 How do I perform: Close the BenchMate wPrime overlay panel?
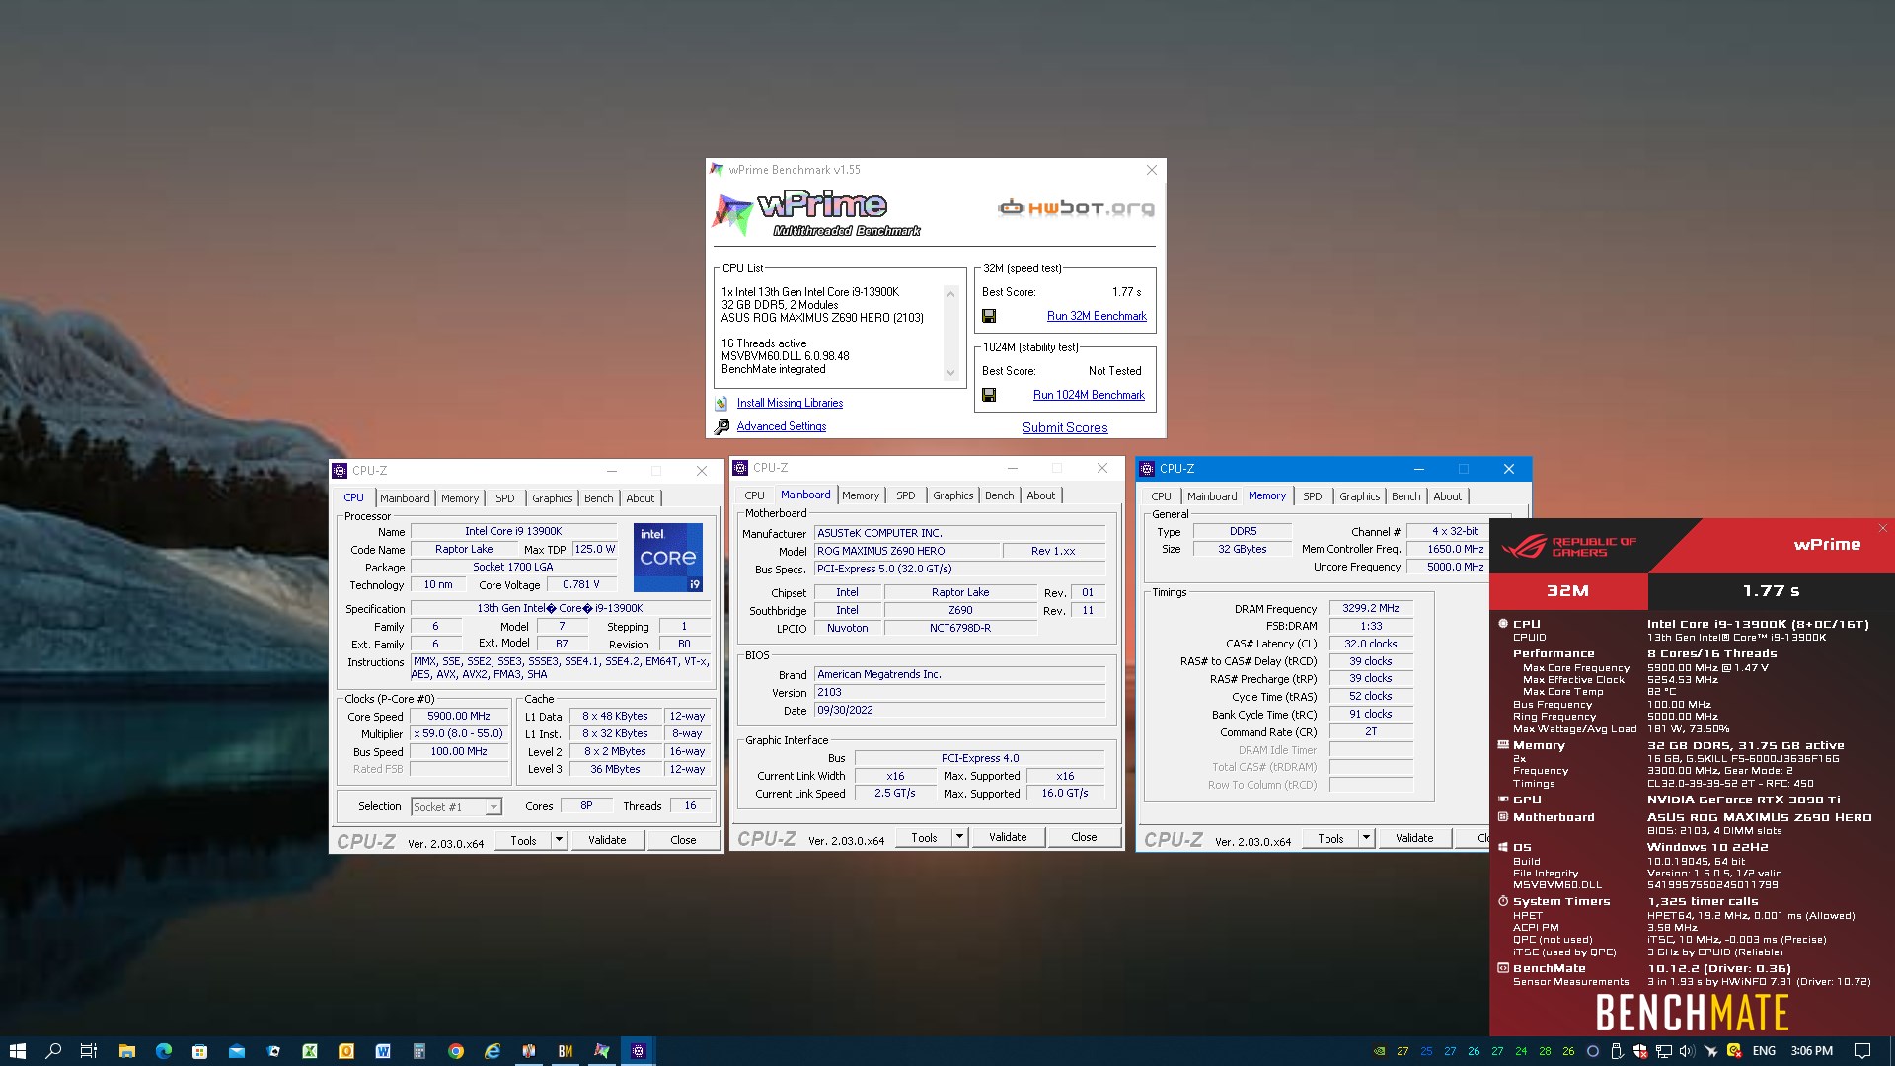(x=1882, y=528)
